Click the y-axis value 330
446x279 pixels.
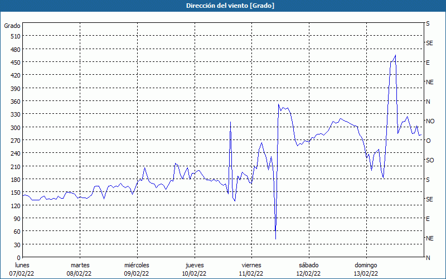(x=16, y=114)
